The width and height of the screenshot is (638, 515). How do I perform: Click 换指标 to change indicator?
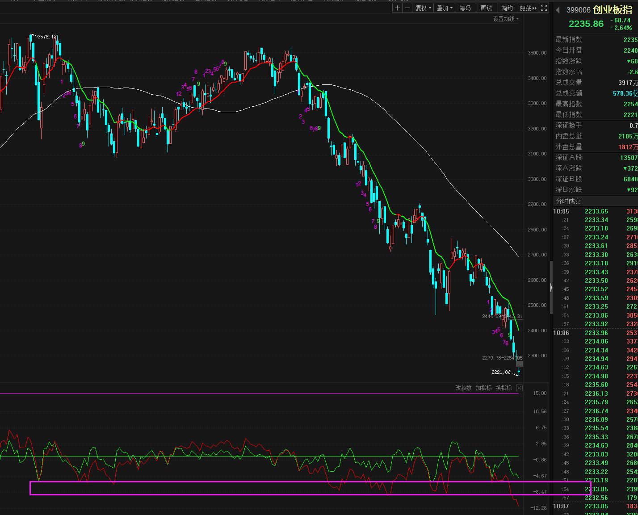click(x=504, y=388)
